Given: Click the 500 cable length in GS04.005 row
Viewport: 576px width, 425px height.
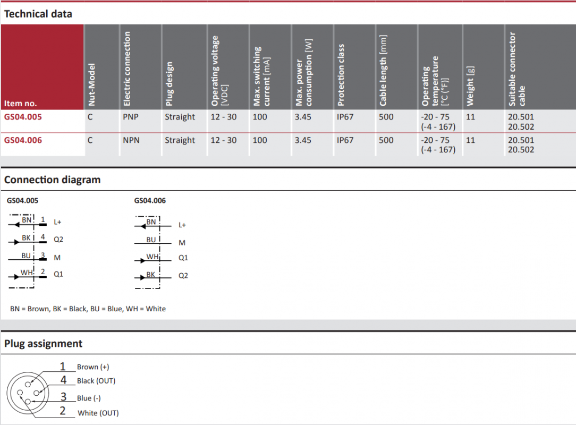Looking at the screenshot, I should (x=386, y=117).
